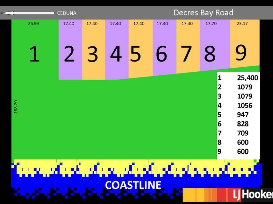Click the white arrow pointing to Ceduna
The width and height of the screenshot is (273, 204).
27,13
